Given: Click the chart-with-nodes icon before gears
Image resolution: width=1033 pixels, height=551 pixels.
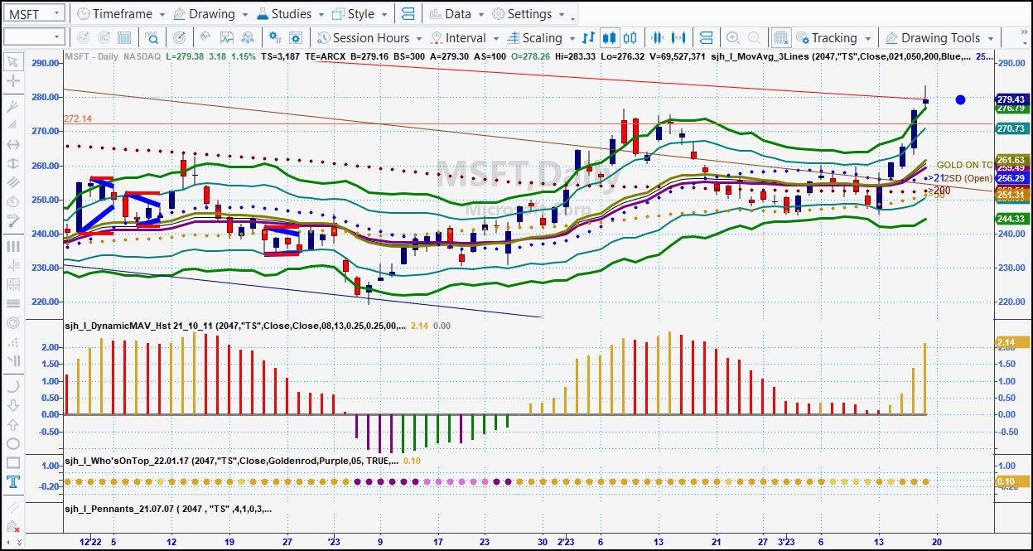Looking at the screenshot, I should coord(247,37).
